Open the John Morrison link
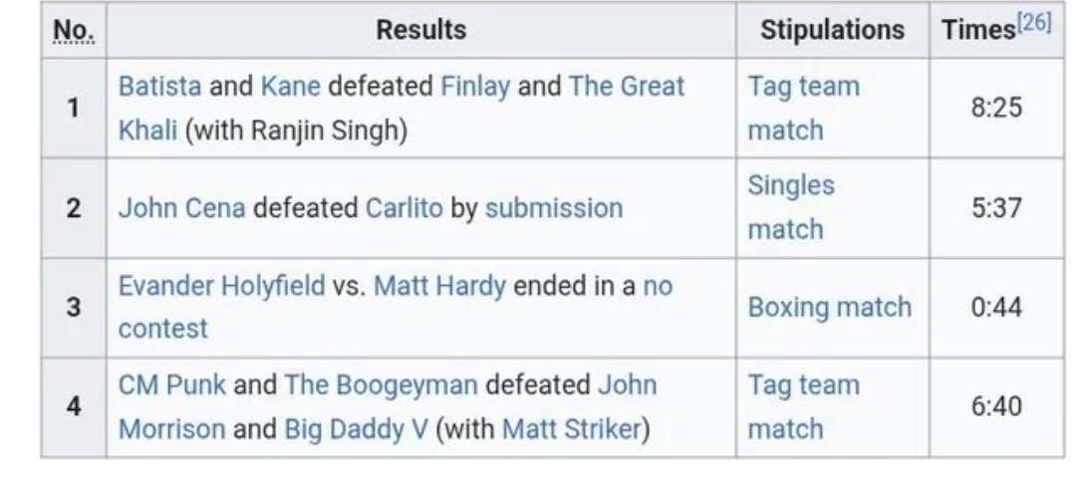 pos(388,406)
